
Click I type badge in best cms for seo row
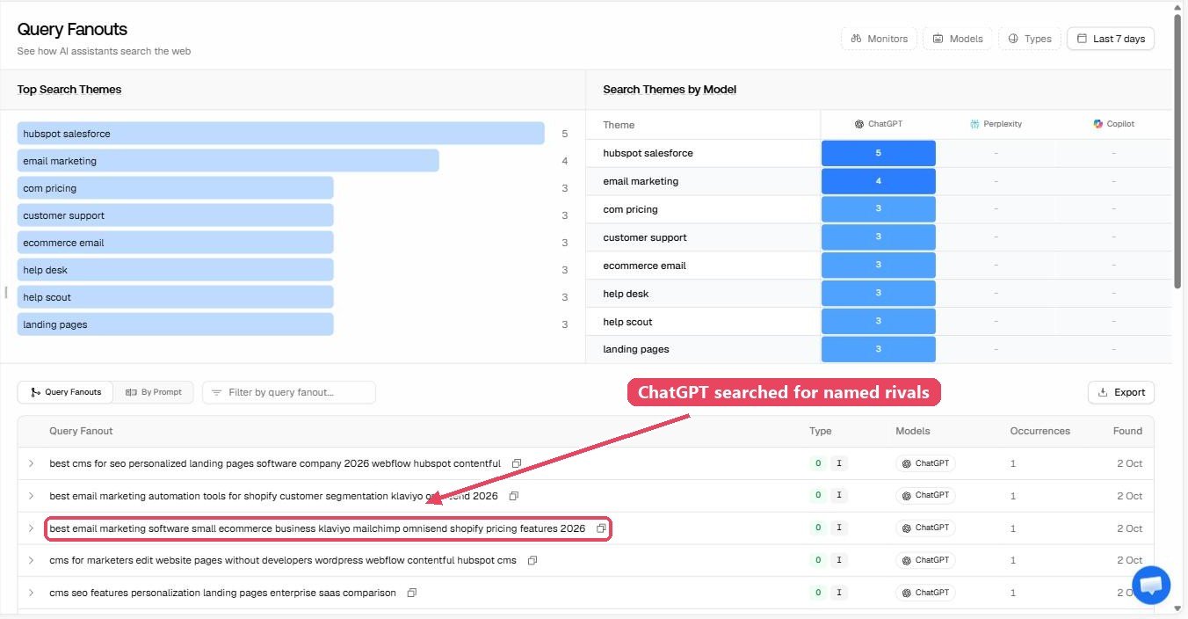[839, 463]
